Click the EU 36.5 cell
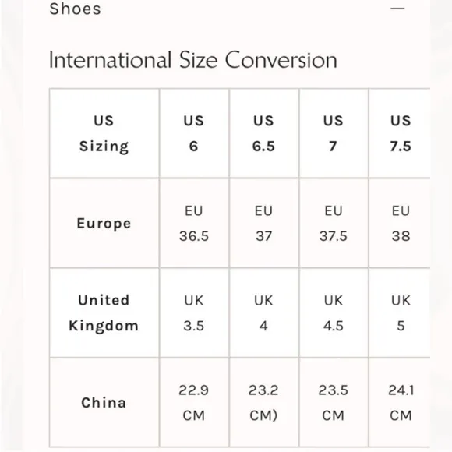 [x=194, y=224]
